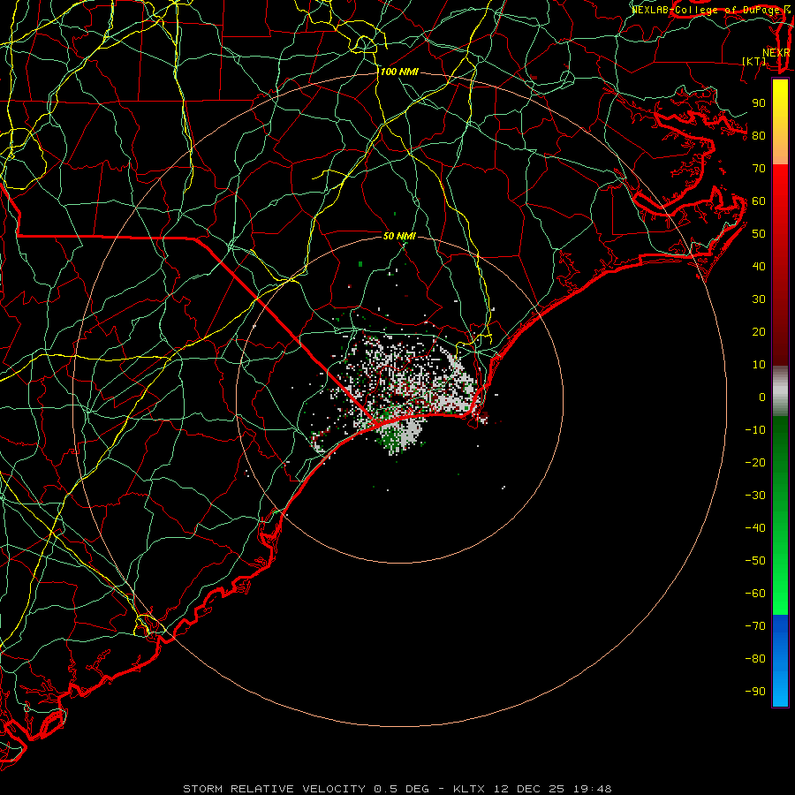Click the -10 value on velocity scale
Viewport: 795px width, 795px height.
pos(755,430)
